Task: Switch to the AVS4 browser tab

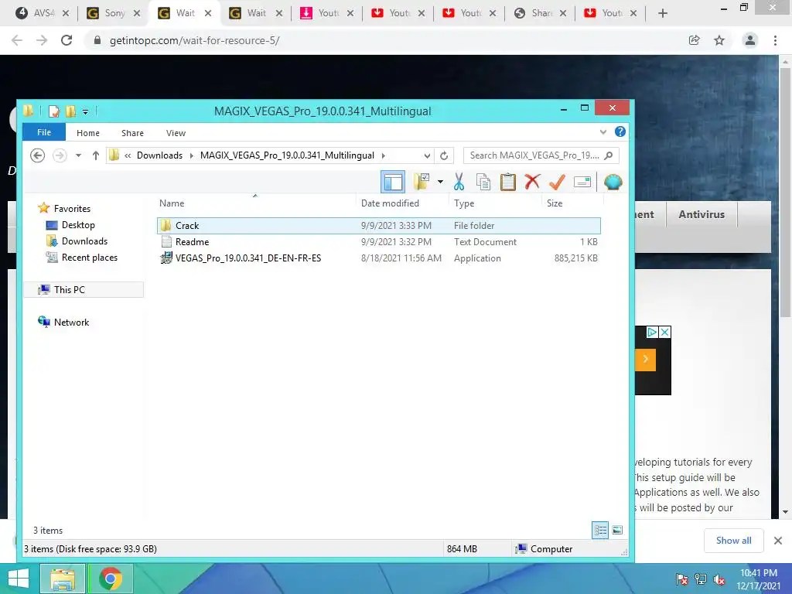Action: click(43, 13)
